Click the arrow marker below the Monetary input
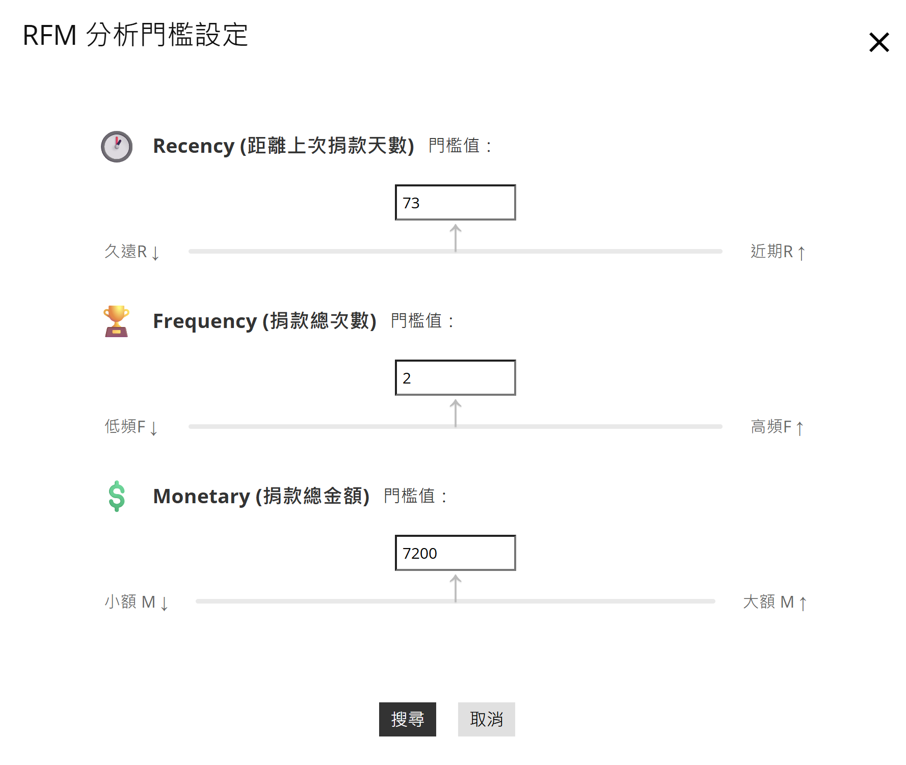906x765 pixels. point(456,588)
